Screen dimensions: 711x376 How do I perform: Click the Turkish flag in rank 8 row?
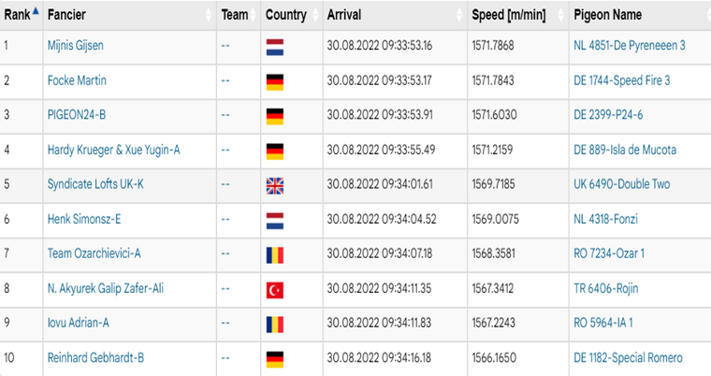tap(275, 290)
